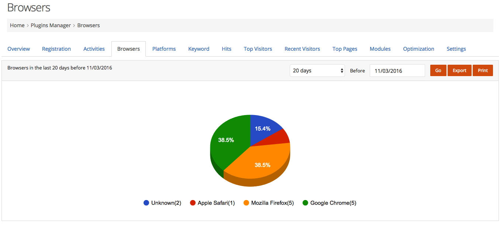Select the Unknown(2) legend label

pyautogui.click(x=166, y=203)
